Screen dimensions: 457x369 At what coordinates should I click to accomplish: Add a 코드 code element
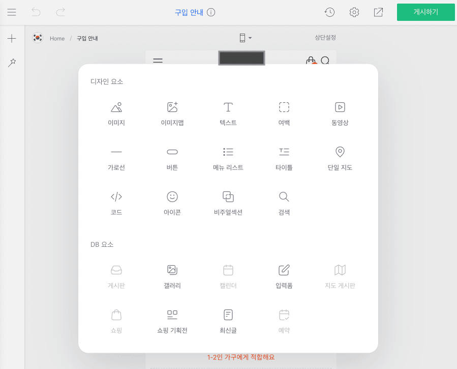pyautogui.click(x=116, y=203)
